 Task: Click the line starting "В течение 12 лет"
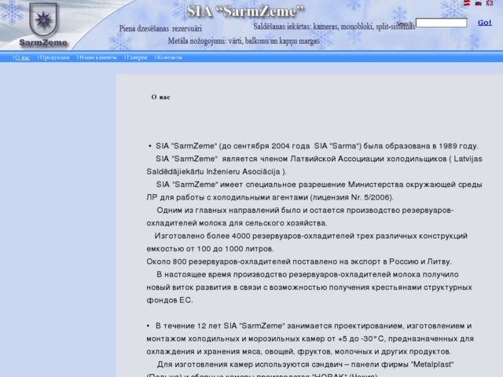pos(314,326)
